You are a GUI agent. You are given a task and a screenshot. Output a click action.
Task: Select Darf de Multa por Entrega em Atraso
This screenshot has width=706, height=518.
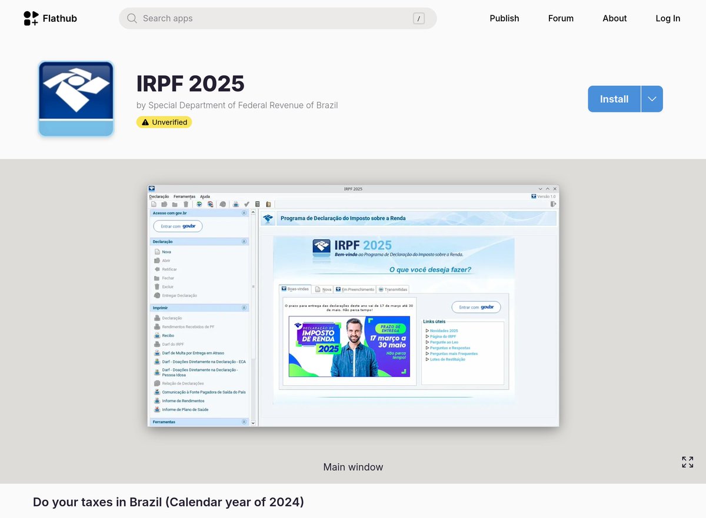pyautogui.click(x=189, y=353)
